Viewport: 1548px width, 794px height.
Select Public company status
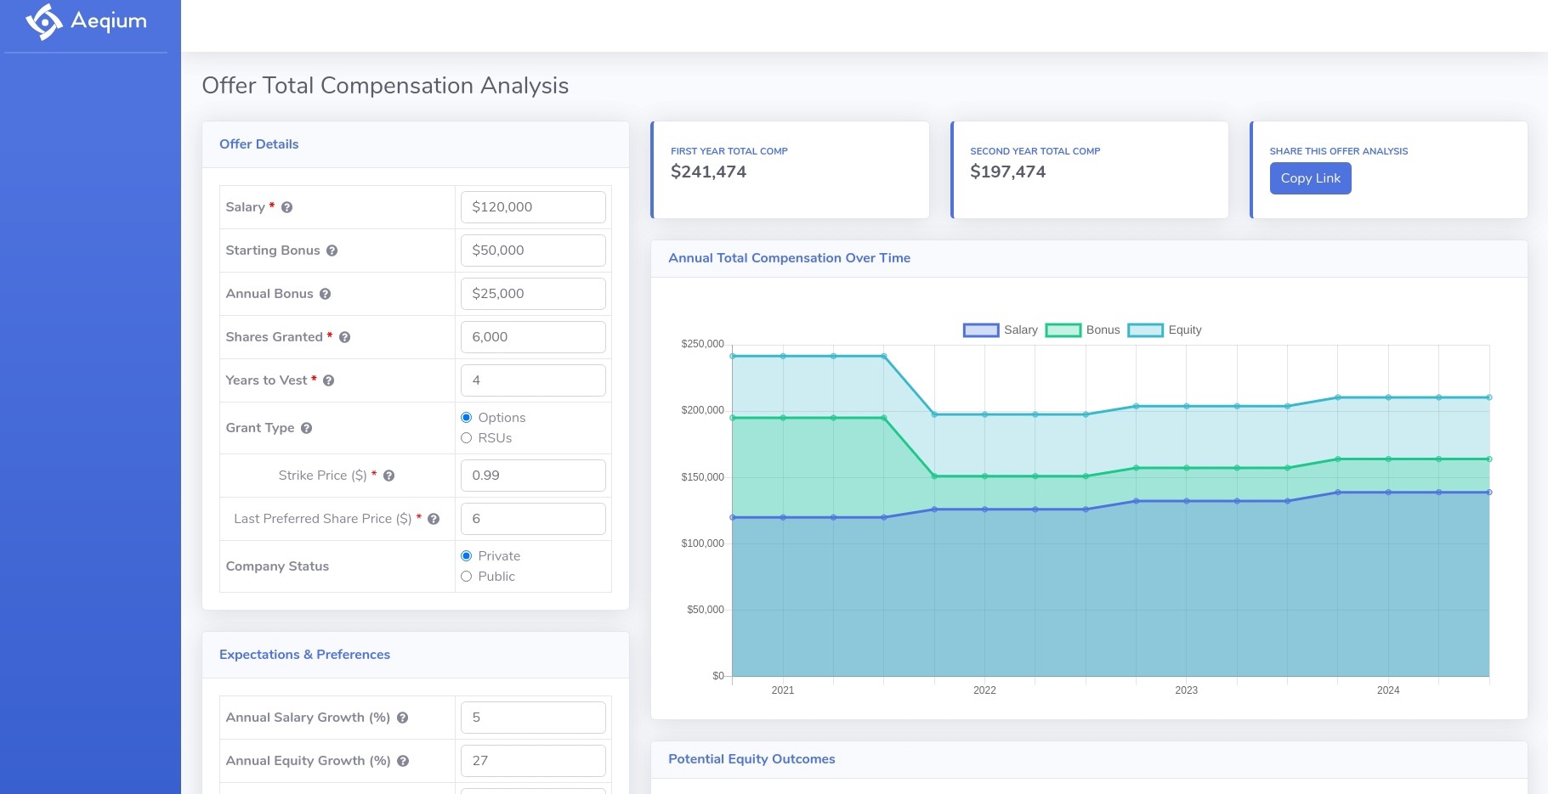click(x=467, y=577)
